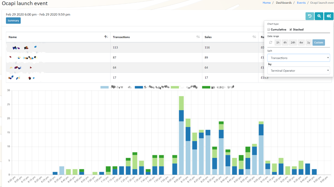The height and width of the screenshot is (187, 334).
Task: Uncheck the Stacked chart checkbox
Action: [x=291, y=29]
